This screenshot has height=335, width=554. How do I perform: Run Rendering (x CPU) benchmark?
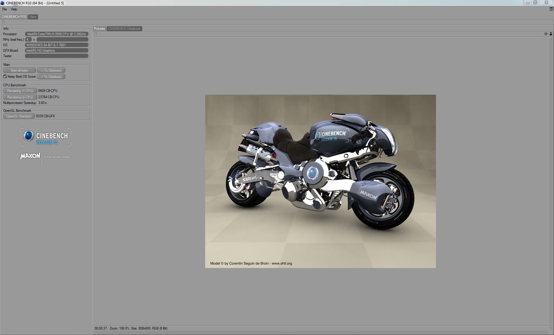(x=20, y=97)
